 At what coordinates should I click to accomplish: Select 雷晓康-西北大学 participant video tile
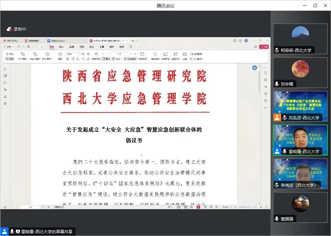300,140
